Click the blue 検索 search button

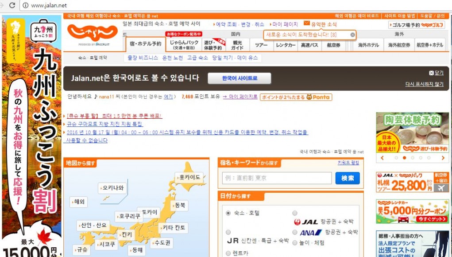tap(348, 178)
